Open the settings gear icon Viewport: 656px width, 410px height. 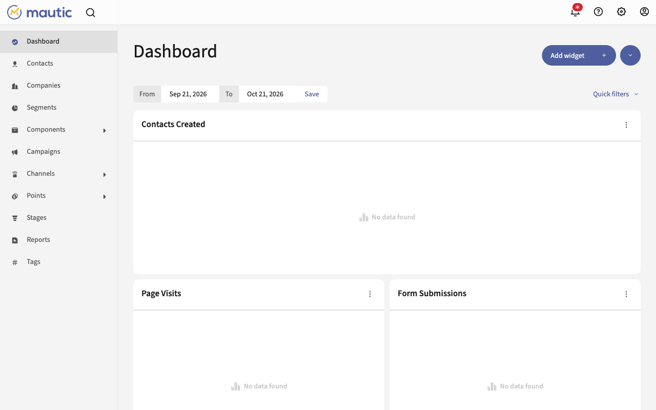621,12
